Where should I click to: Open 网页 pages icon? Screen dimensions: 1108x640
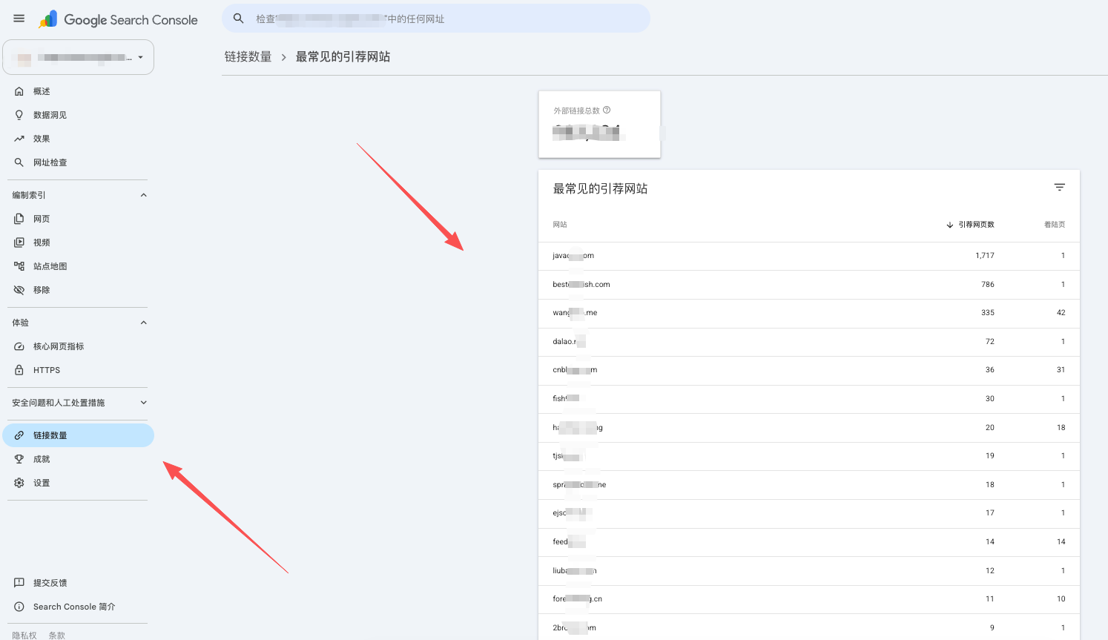tap(19, 219)
